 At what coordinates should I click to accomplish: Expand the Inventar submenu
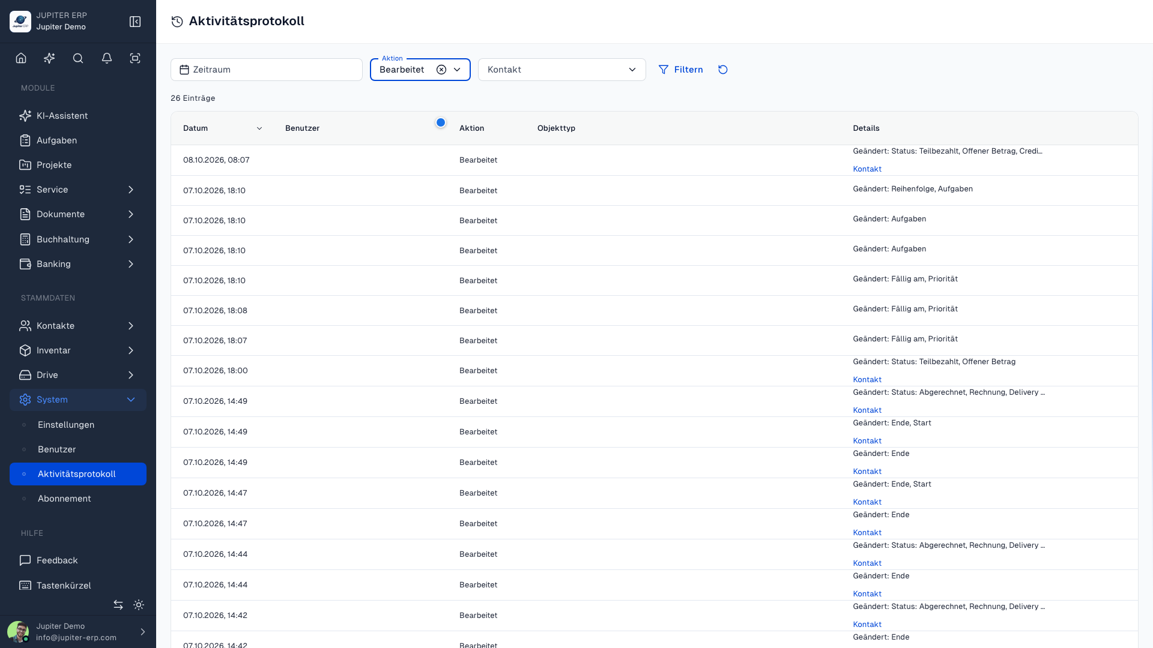tap(78, 350)
